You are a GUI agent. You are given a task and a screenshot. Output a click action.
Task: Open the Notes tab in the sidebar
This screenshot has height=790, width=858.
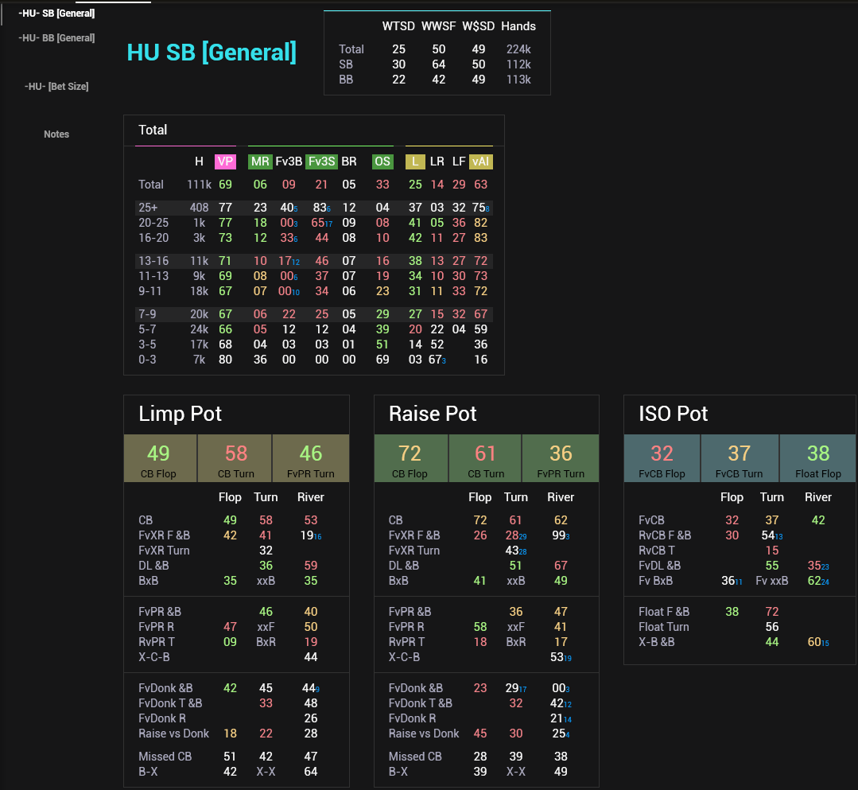coord(56,134)
